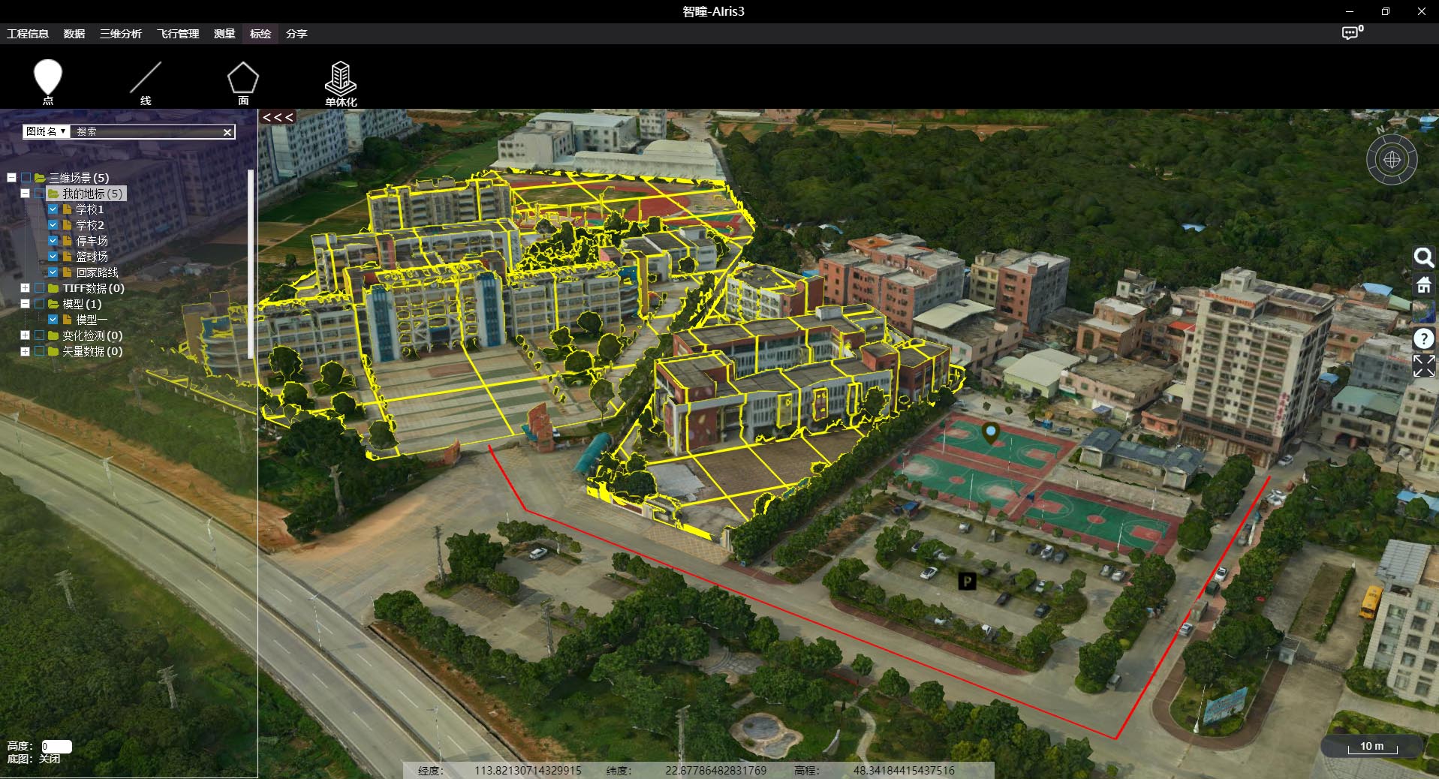The height and width of the screenshot is (779, 1439).
Task: Select the 面 polygon drawing tool
Action: [x=243, y=83]
